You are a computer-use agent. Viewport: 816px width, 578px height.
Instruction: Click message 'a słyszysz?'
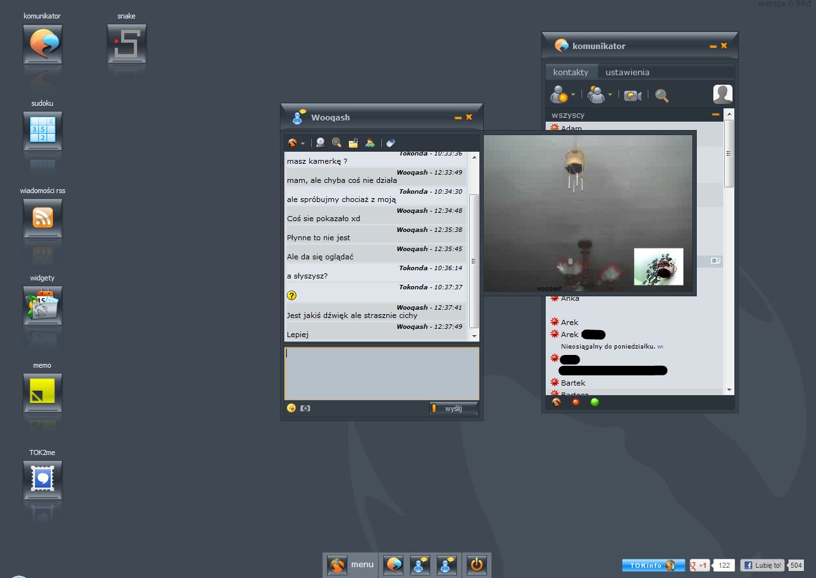(307, 276)
